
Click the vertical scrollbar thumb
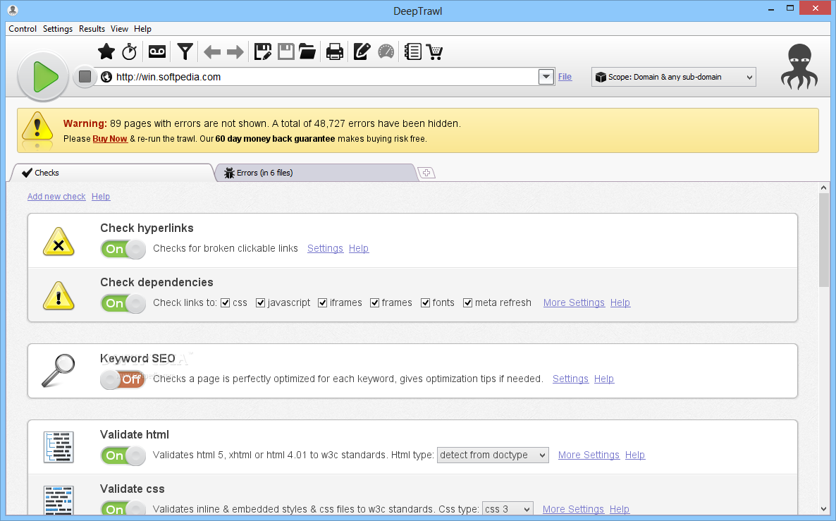click(824, 240)
